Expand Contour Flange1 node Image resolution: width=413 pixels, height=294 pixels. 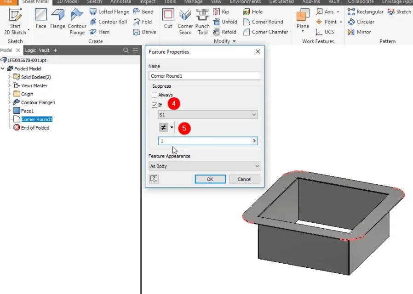9,102
